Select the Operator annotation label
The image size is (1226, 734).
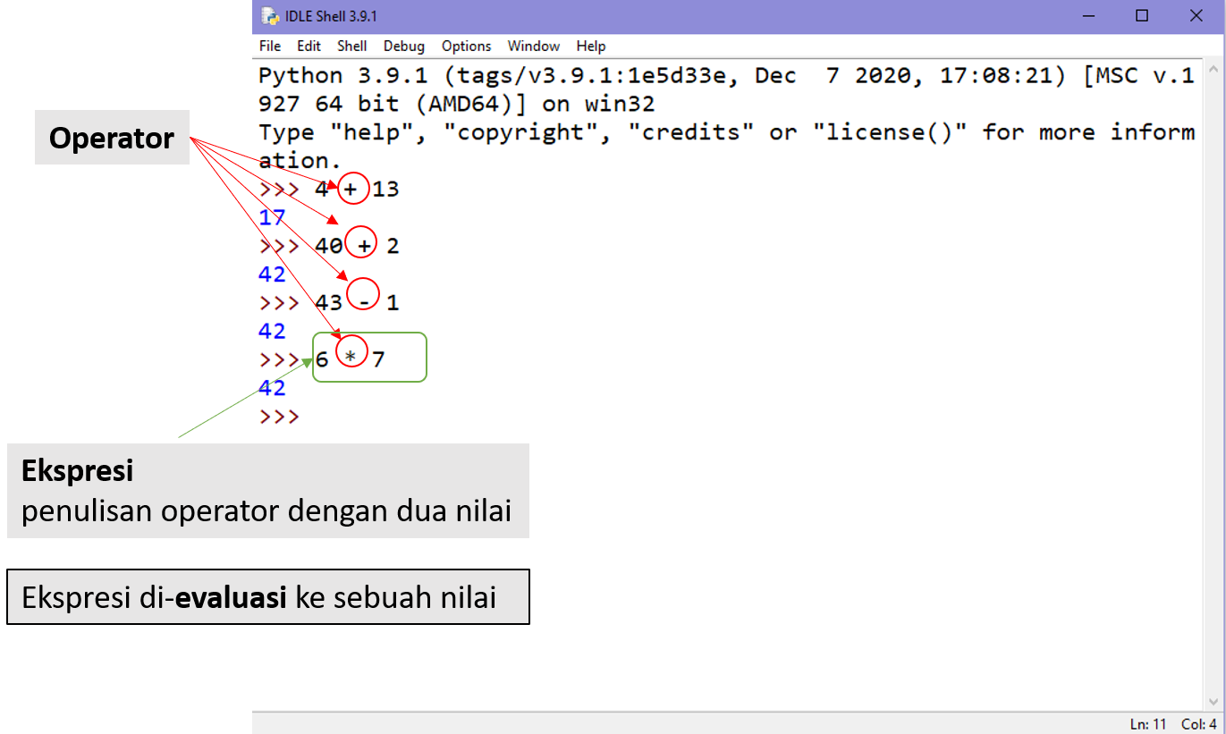click(112, 138)
